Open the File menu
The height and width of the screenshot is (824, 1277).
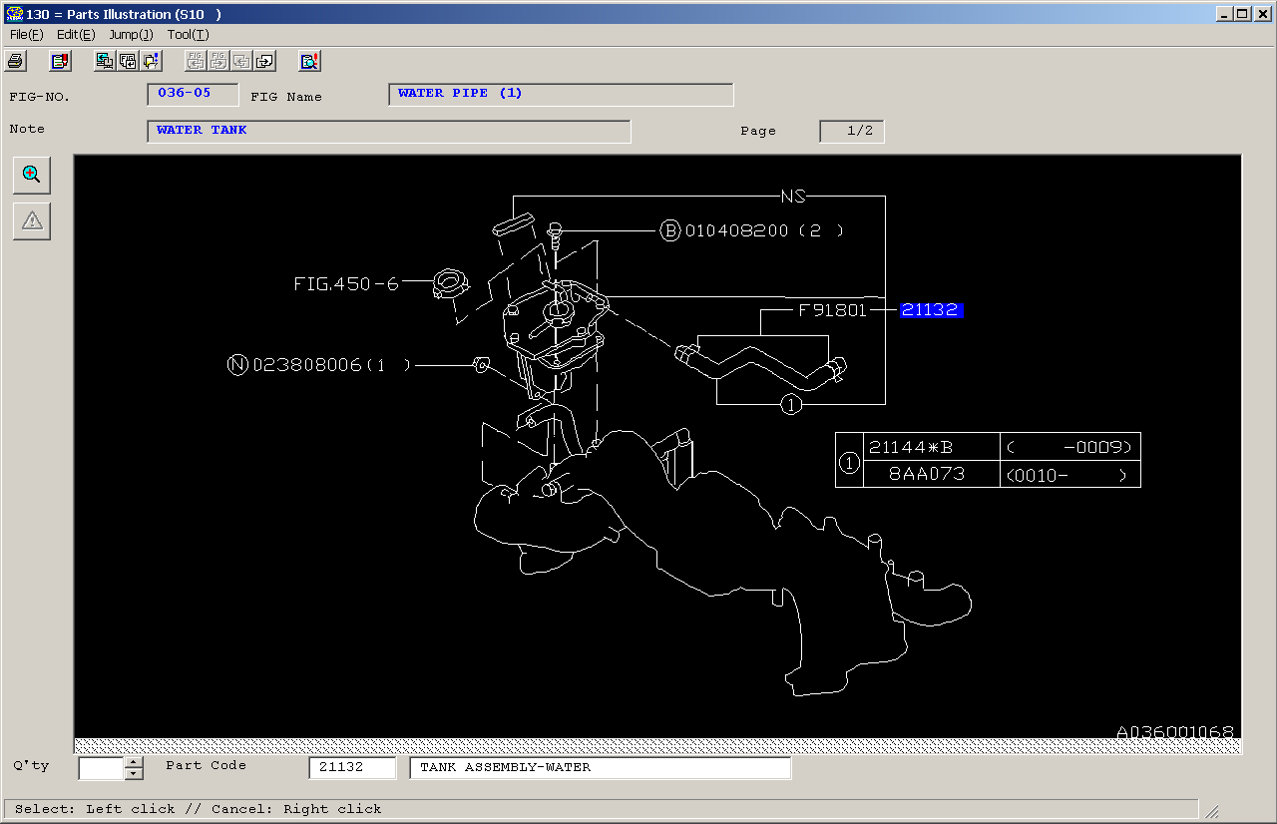pyautogui.click(x=26, y=35)
